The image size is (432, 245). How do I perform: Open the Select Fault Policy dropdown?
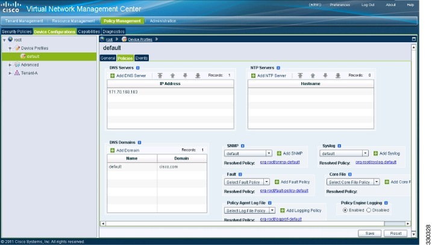[x=267, y=182]
